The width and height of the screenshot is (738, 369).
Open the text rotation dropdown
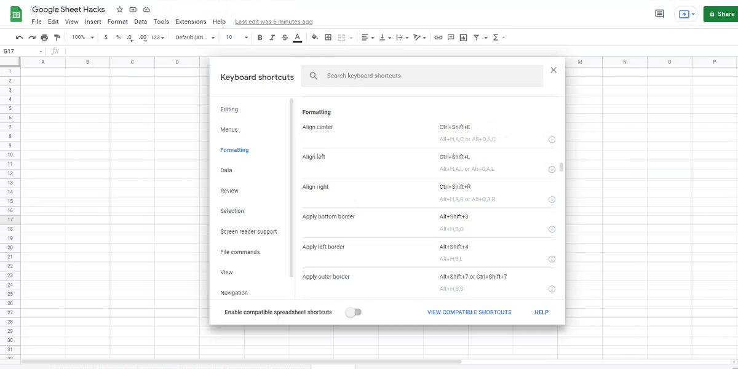click(420, 38)
